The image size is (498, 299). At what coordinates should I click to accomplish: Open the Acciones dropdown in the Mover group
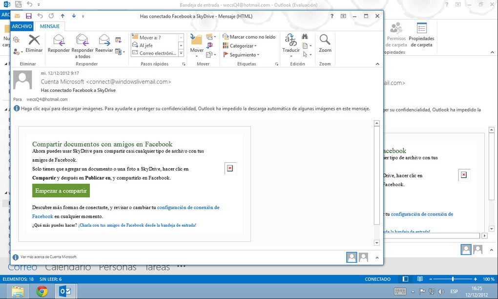[211, 55]
